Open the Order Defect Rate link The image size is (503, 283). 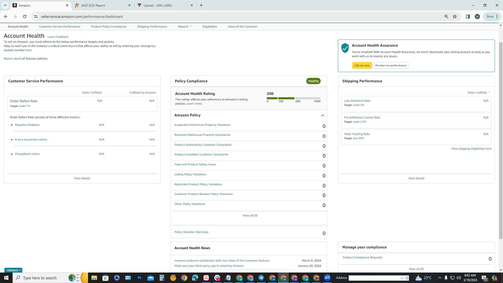pos(24,101)
